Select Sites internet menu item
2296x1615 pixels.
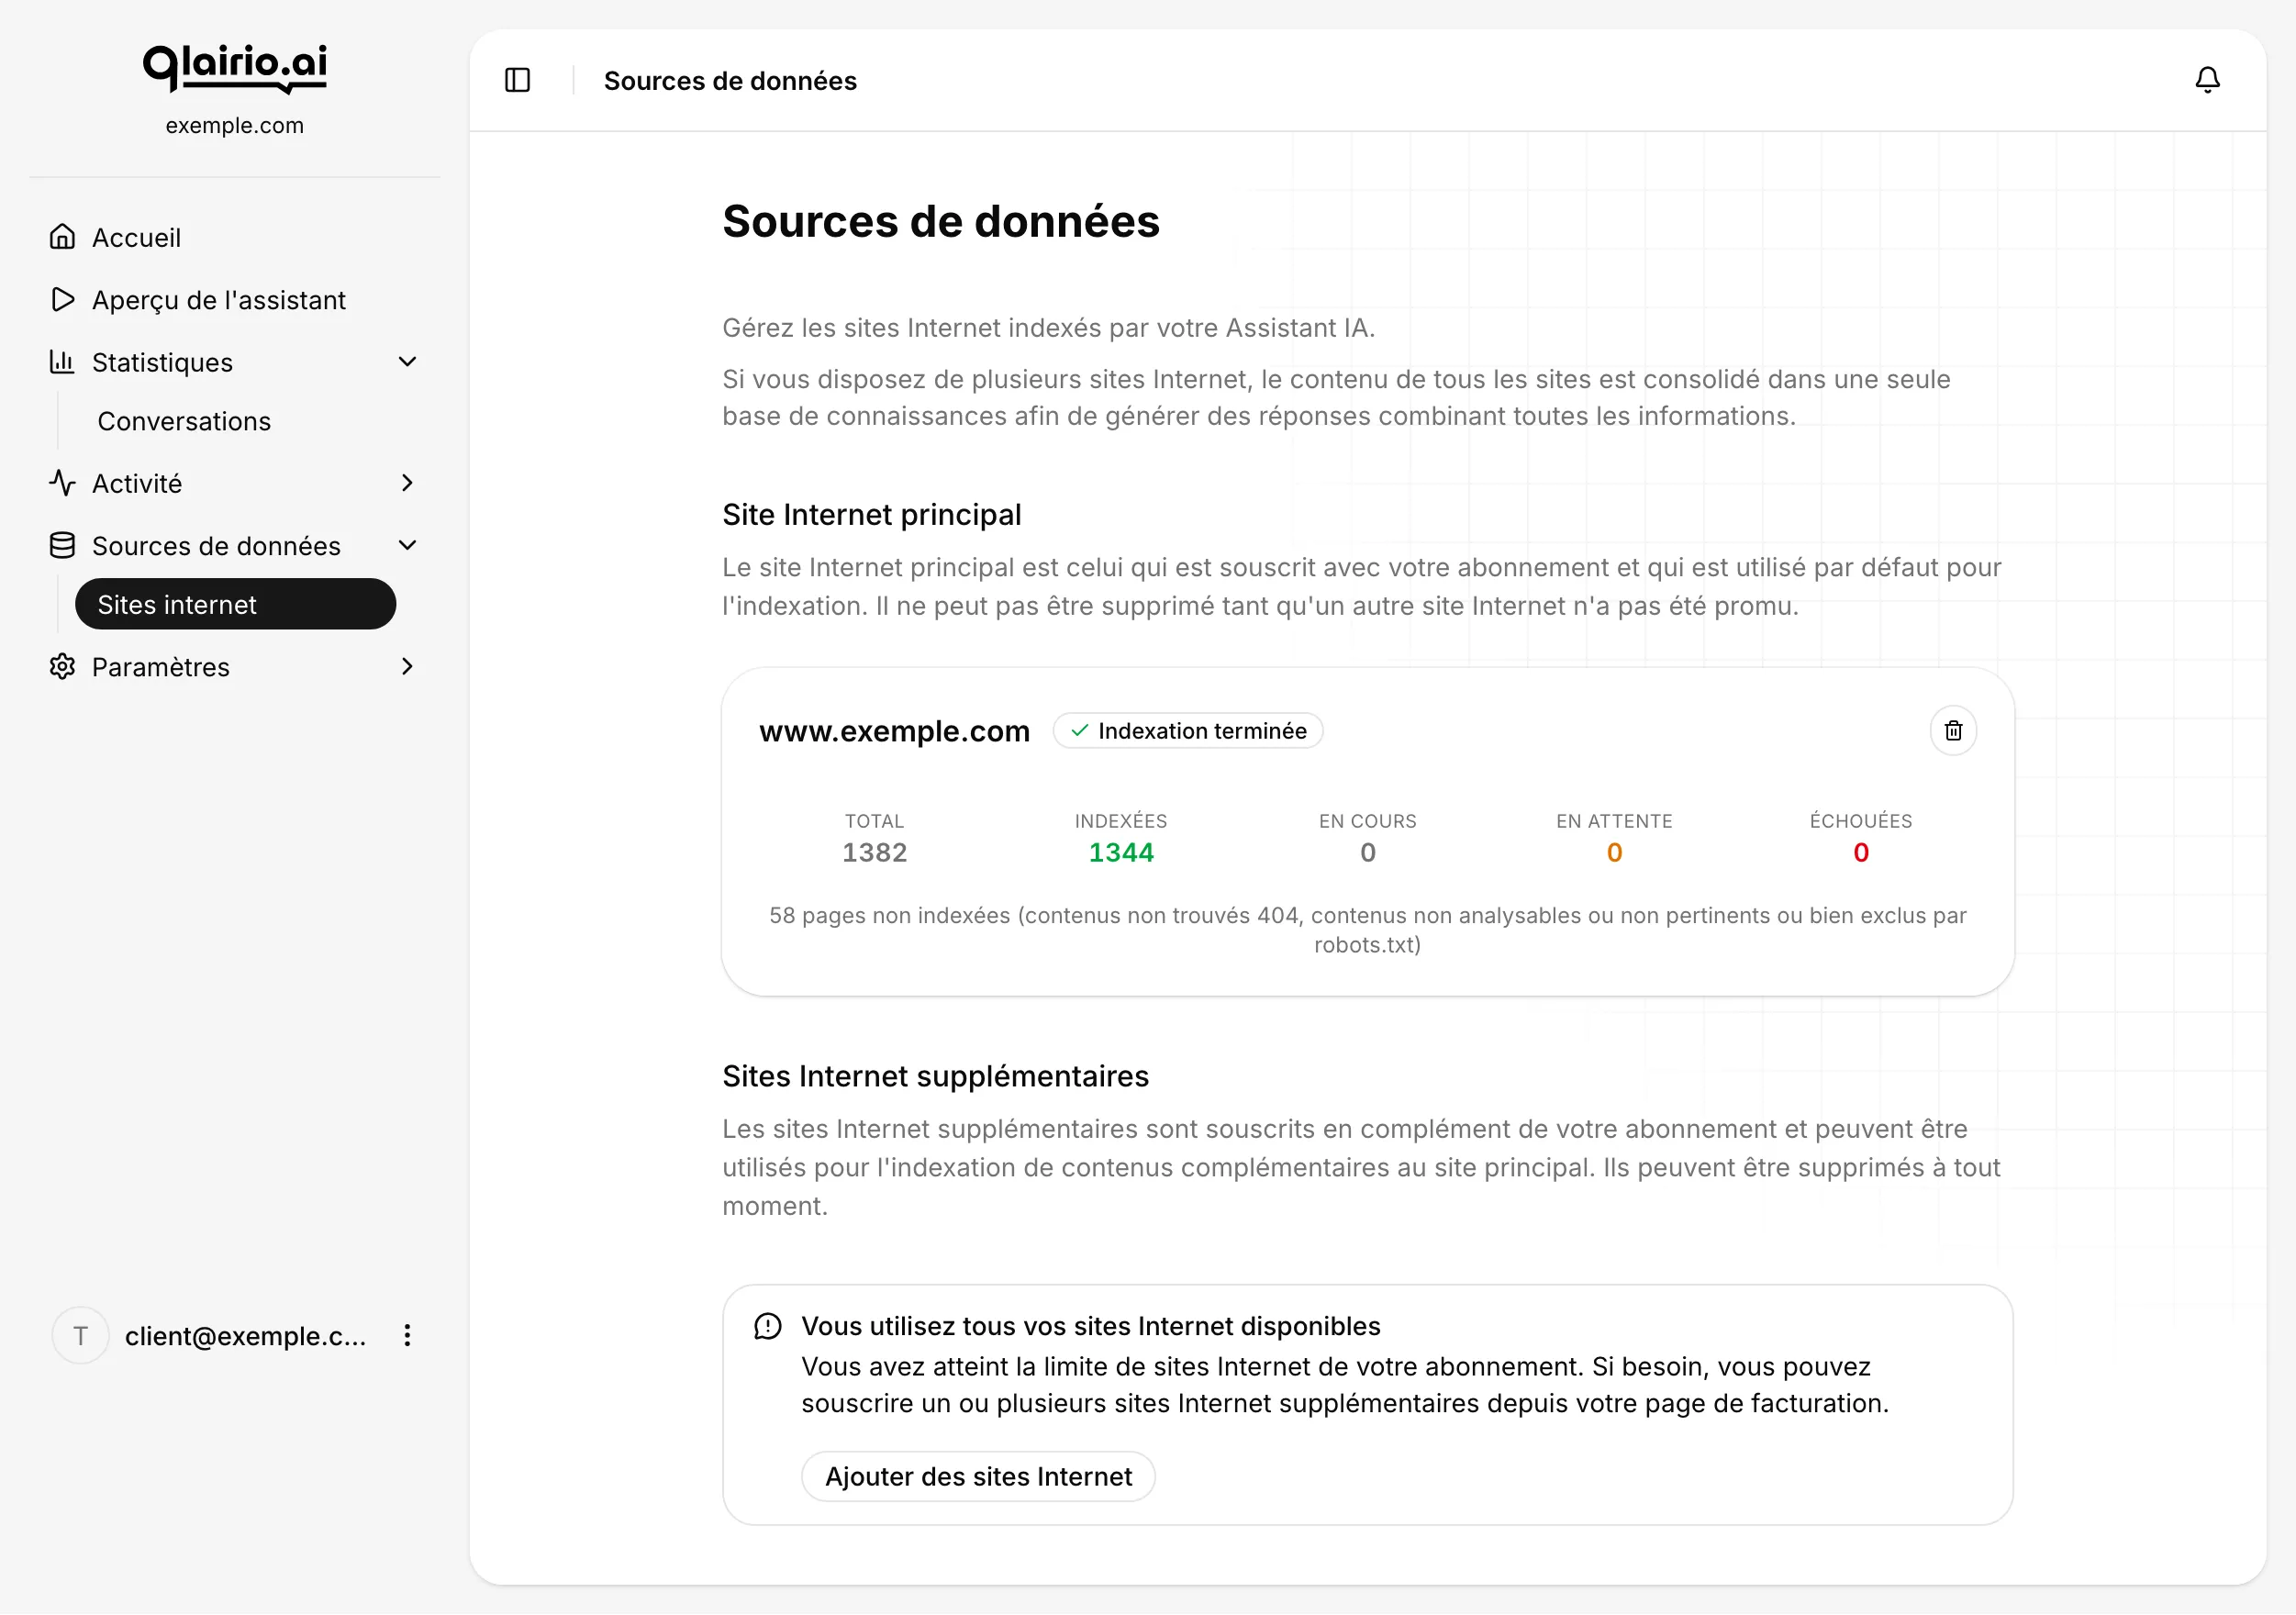click(x=235, y=605)
